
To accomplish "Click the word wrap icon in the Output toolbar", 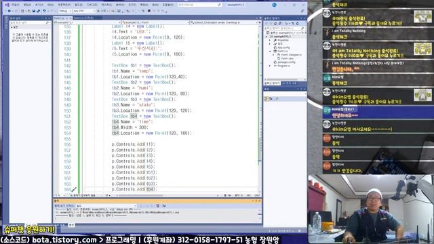I will pos(164,206).
